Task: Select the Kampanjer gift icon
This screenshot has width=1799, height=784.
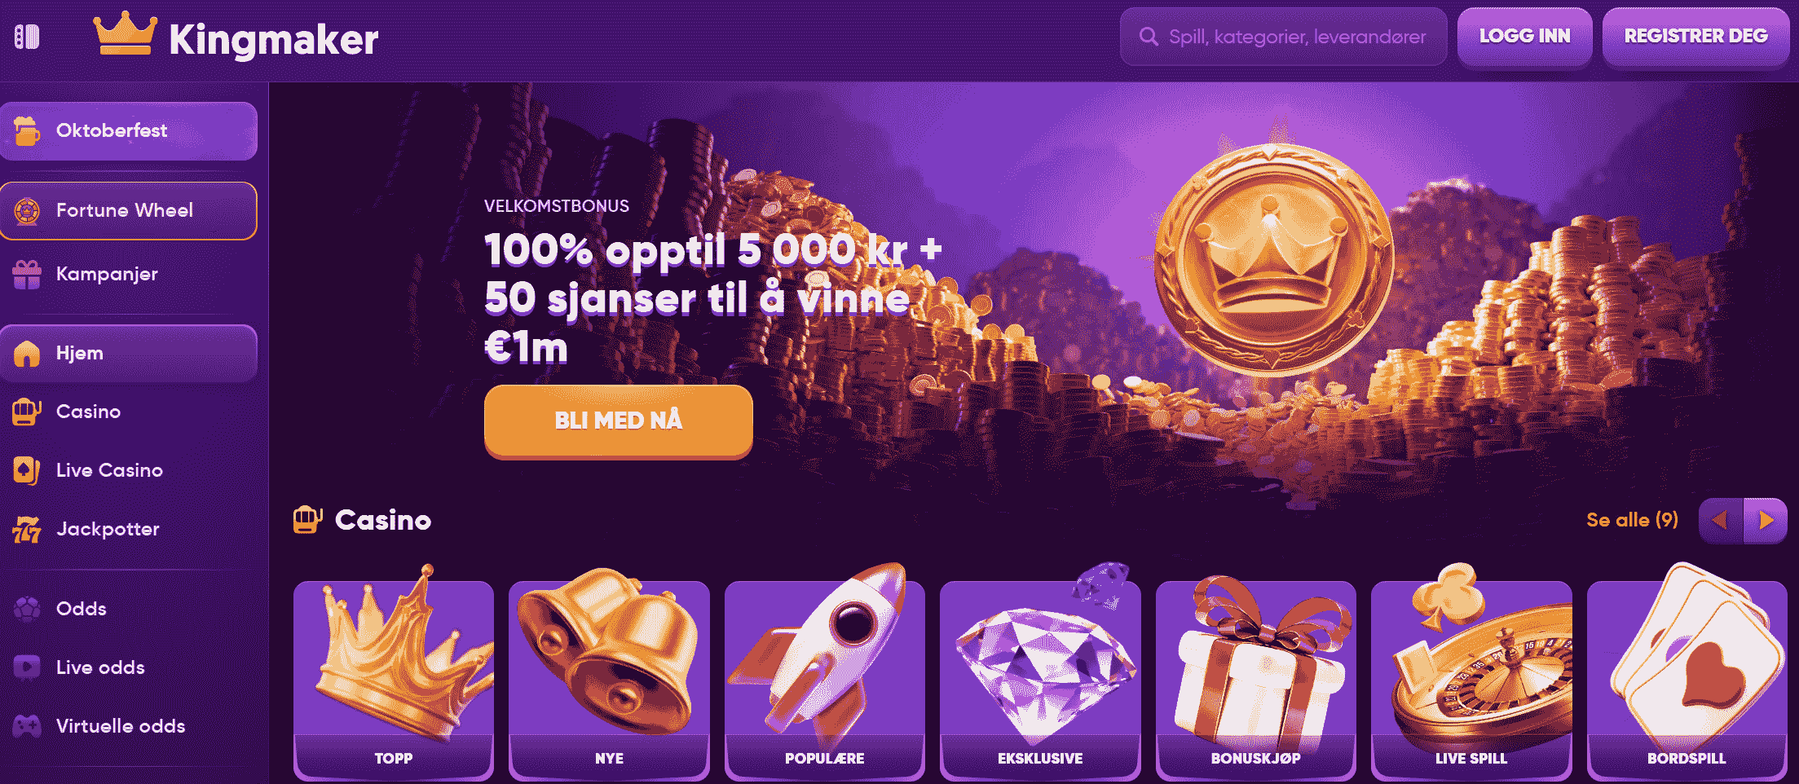Action: pyautogui.click(x=27, y=275)
